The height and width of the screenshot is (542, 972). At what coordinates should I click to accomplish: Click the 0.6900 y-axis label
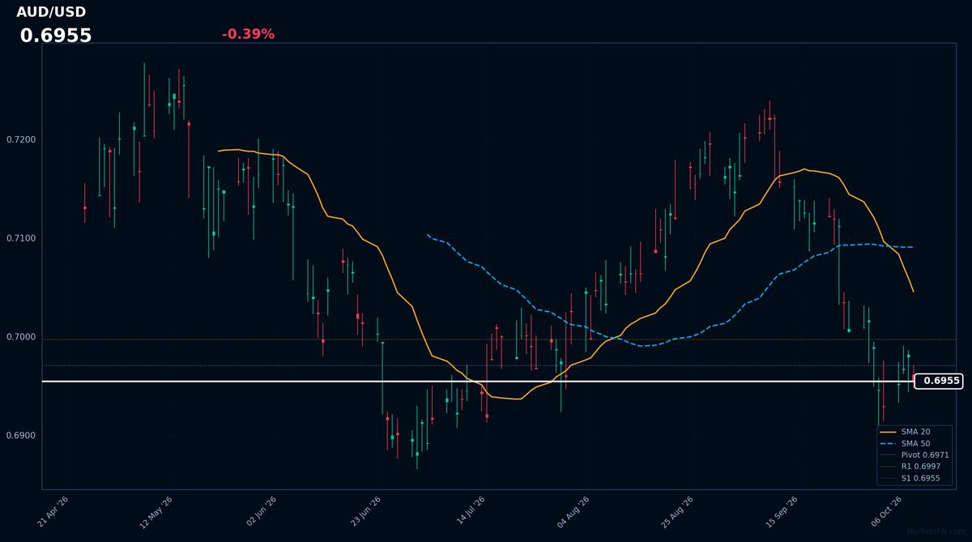(x=21, y=436)
